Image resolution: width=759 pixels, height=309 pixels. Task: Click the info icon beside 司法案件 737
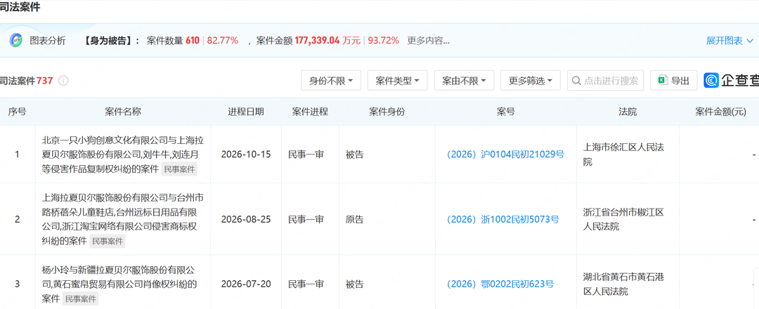click(x=63, y=81)
